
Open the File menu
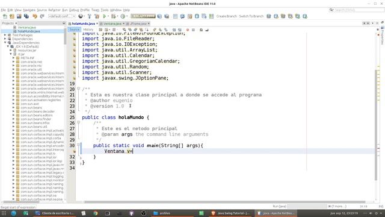click(x=3, y=10)
